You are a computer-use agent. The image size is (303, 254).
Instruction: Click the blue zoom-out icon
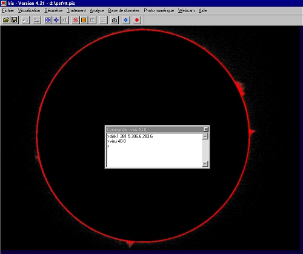coord(48,20)
